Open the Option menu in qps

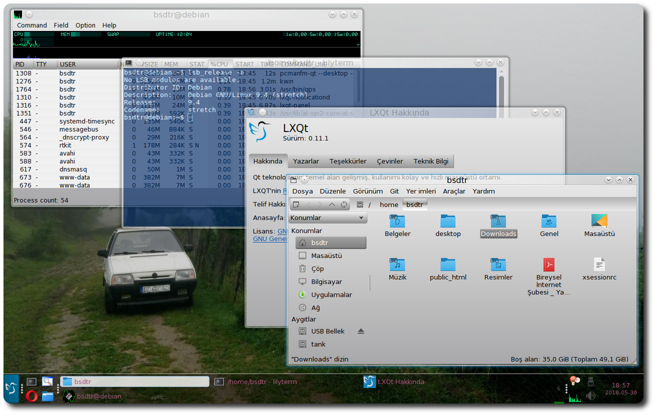click(x=85, y=25)
